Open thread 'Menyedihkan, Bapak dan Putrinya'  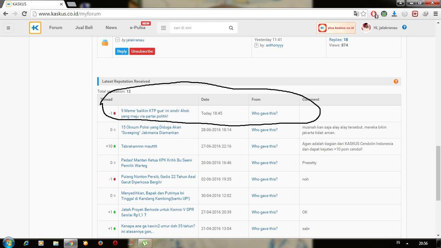pyautogui.click(x=155, y=196)
